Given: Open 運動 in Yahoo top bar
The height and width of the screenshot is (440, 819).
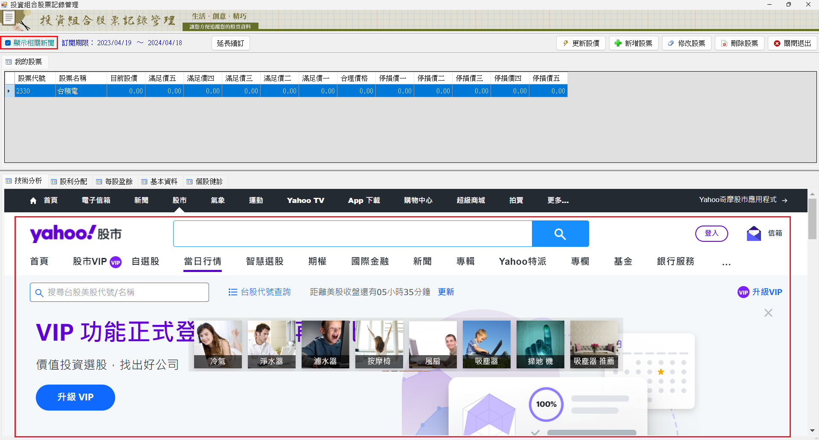Looking at the screenshot, I should click(256, 200).
